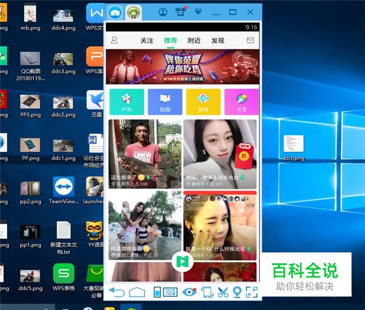Image resolution: width=365 pixels, height=310 pixels.
Task: Select pp2.png desktop file
Action: pyautogui.click(x=30, y=193)
